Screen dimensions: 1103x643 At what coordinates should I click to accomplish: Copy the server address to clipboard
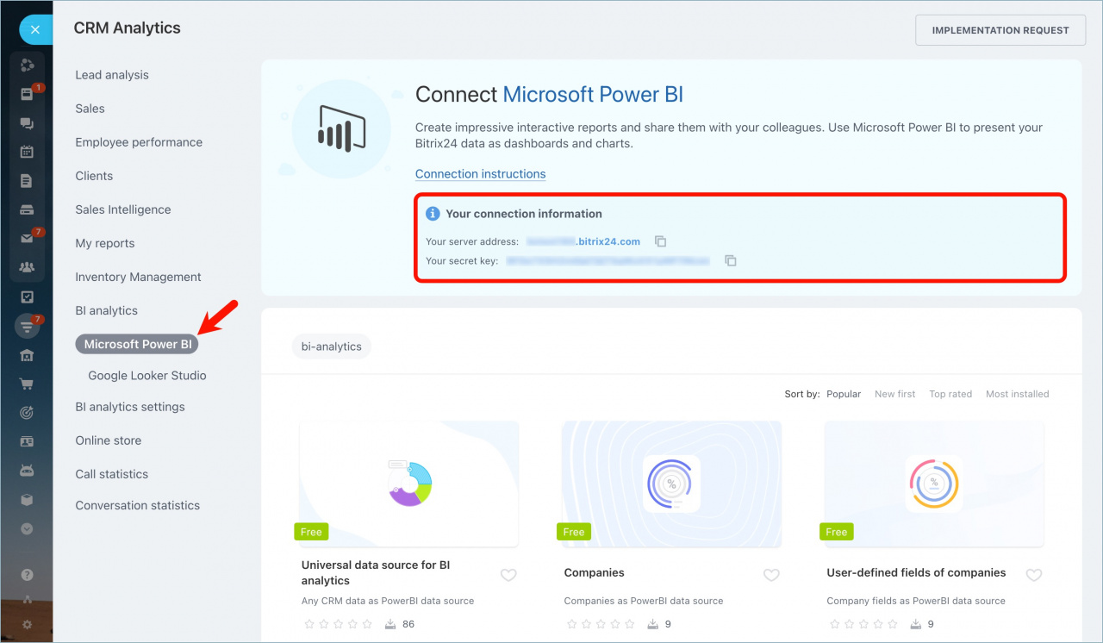click(660, 241)
